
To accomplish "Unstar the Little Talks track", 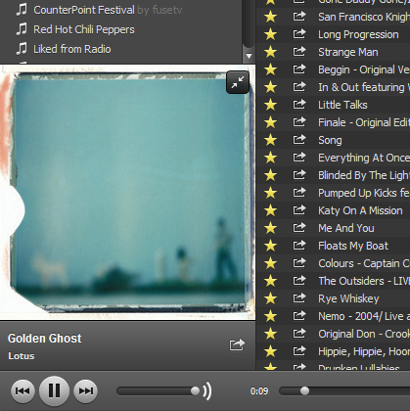I will [x=271, y=105].
